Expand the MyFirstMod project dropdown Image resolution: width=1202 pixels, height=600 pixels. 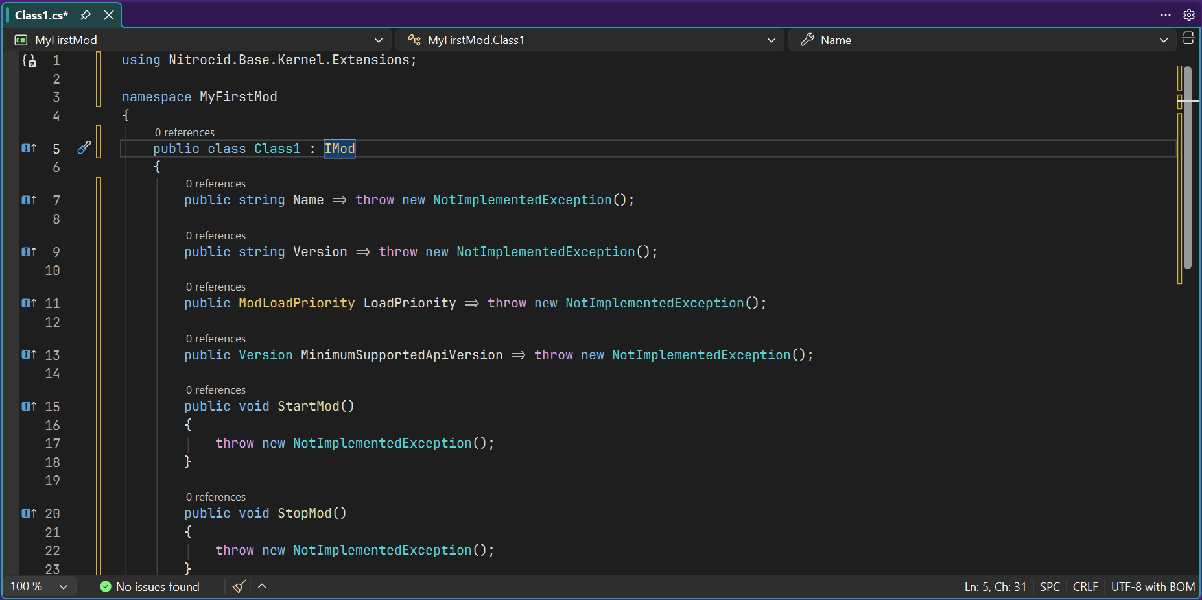(x=379, y=40)
